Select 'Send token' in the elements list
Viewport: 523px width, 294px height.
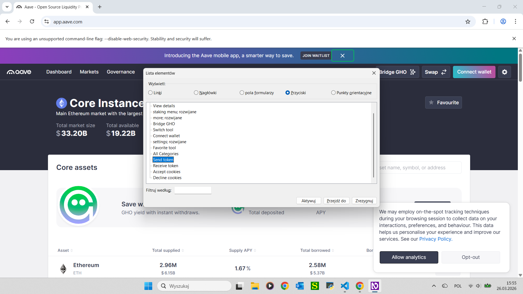click(163, 160)
